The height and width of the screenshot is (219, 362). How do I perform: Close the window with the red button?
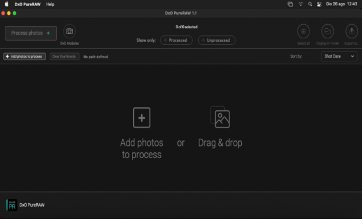[x=3, y=14]
